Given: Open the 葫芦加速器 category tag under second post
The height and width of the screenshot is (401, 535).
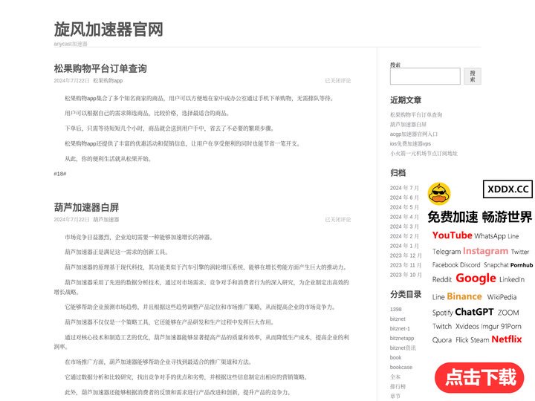Looking at the screenshot, I should 106,220.
